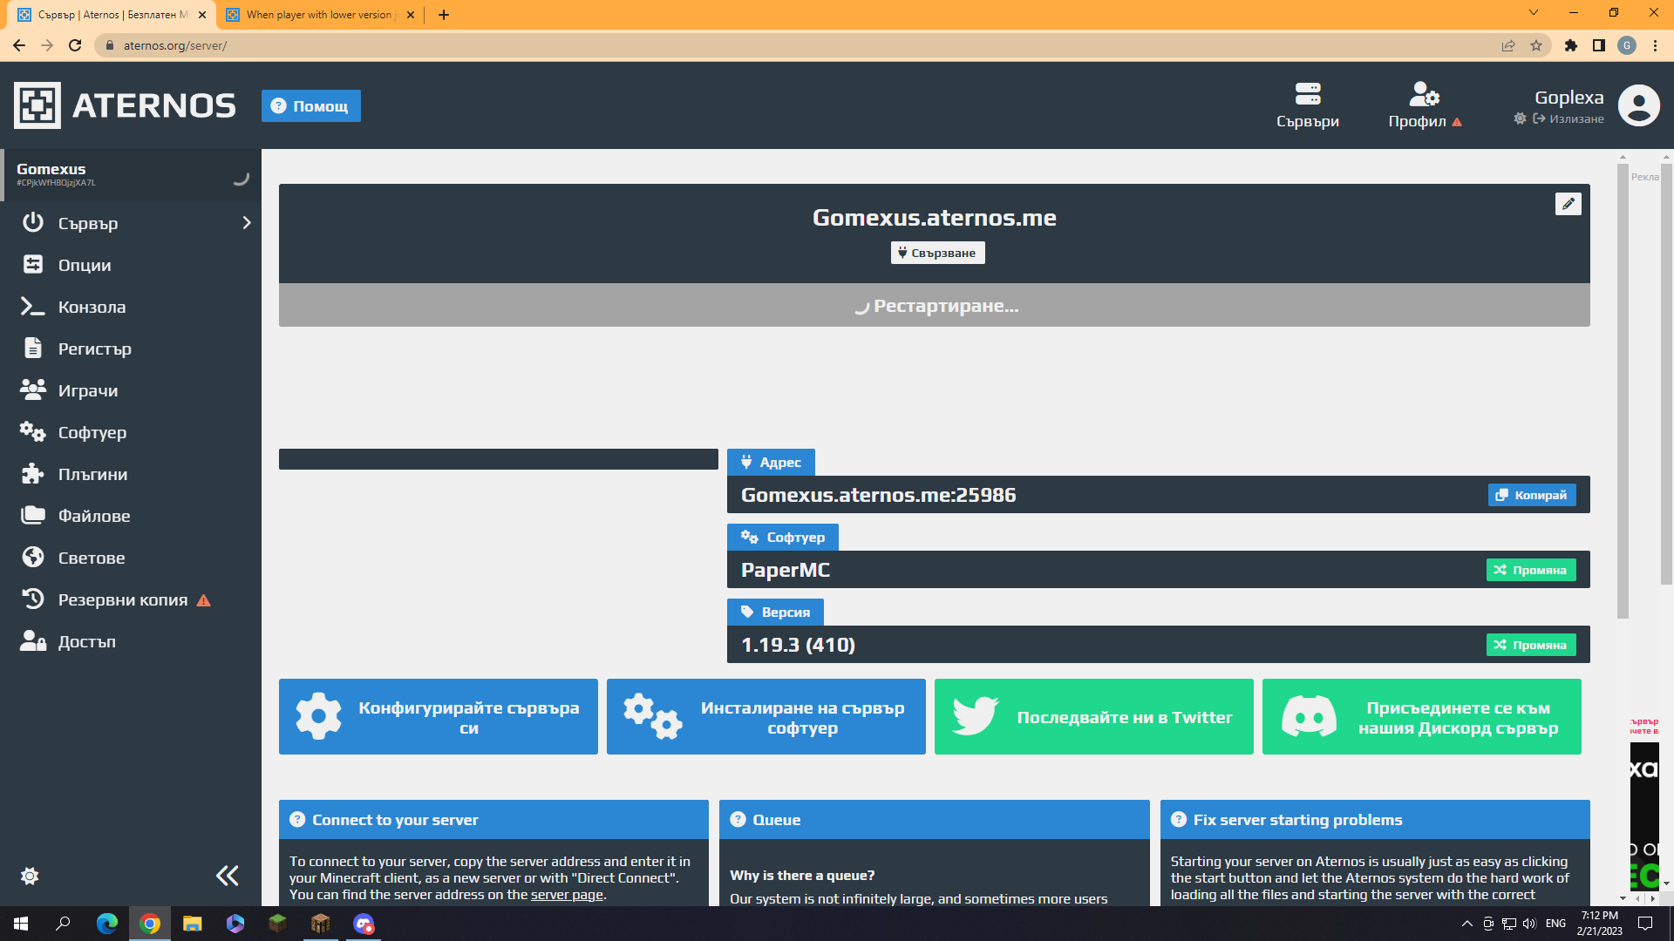Click the Connect to your server header
This screenshot has height=941, width=1674.
(x=493, y=820)
